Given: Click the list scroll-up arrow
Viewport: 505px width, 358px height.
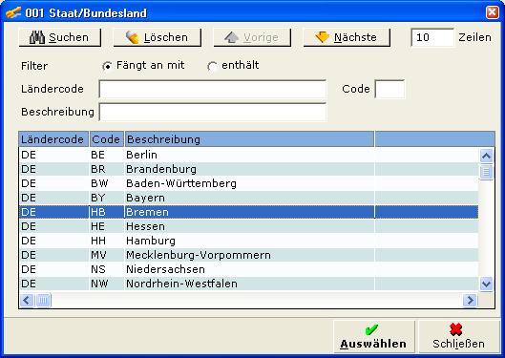Looking at the screenshot, I should tap(486, 157).
